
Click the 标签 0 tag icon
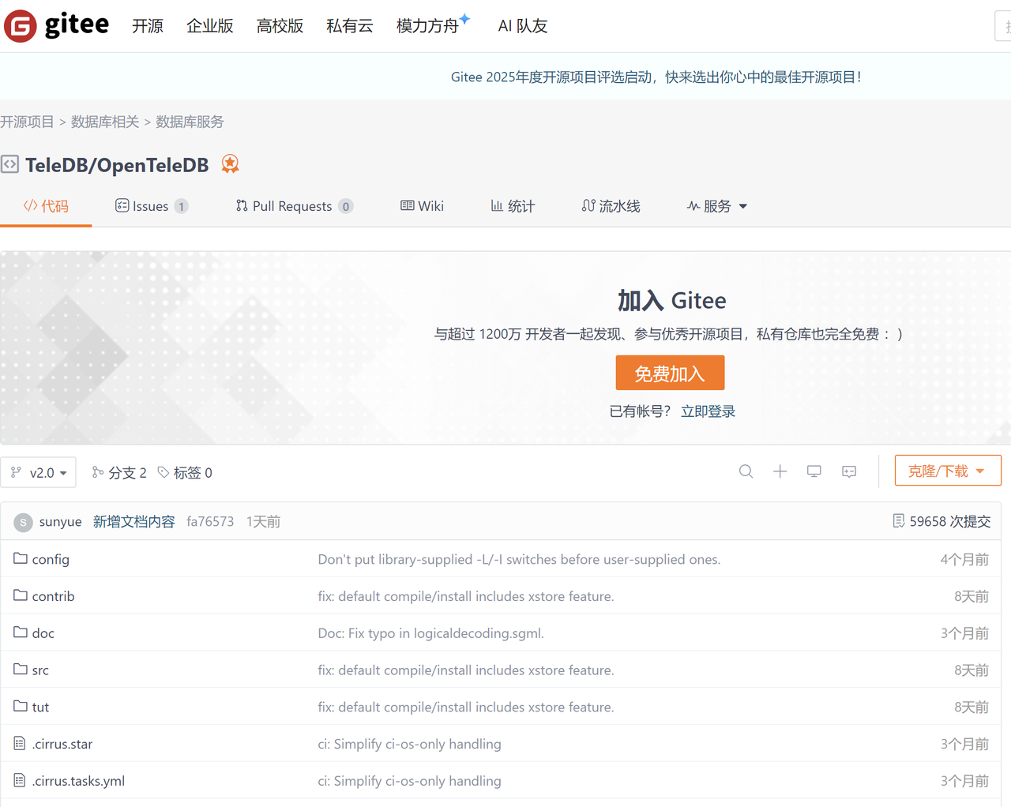click(164, 472)
